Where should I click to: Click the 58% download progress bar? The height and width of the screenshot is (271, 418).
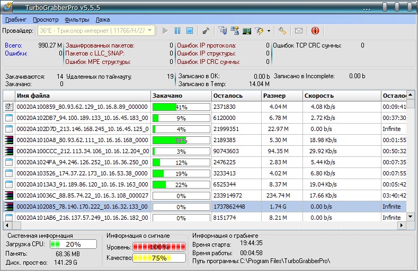181,140
